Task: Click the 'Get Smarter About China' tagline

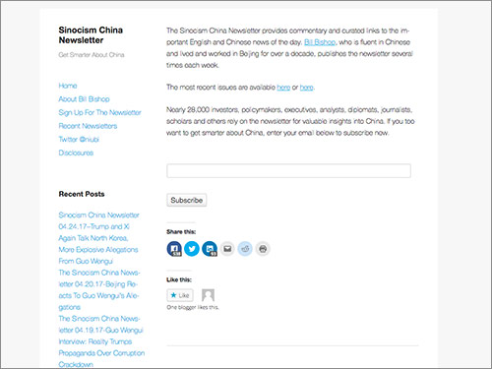Action: click(92, 55)
